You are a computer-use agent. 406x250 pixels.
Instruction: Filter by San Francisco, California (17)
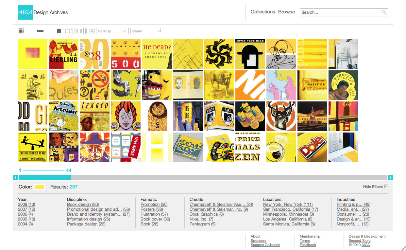tap(291, 209)
